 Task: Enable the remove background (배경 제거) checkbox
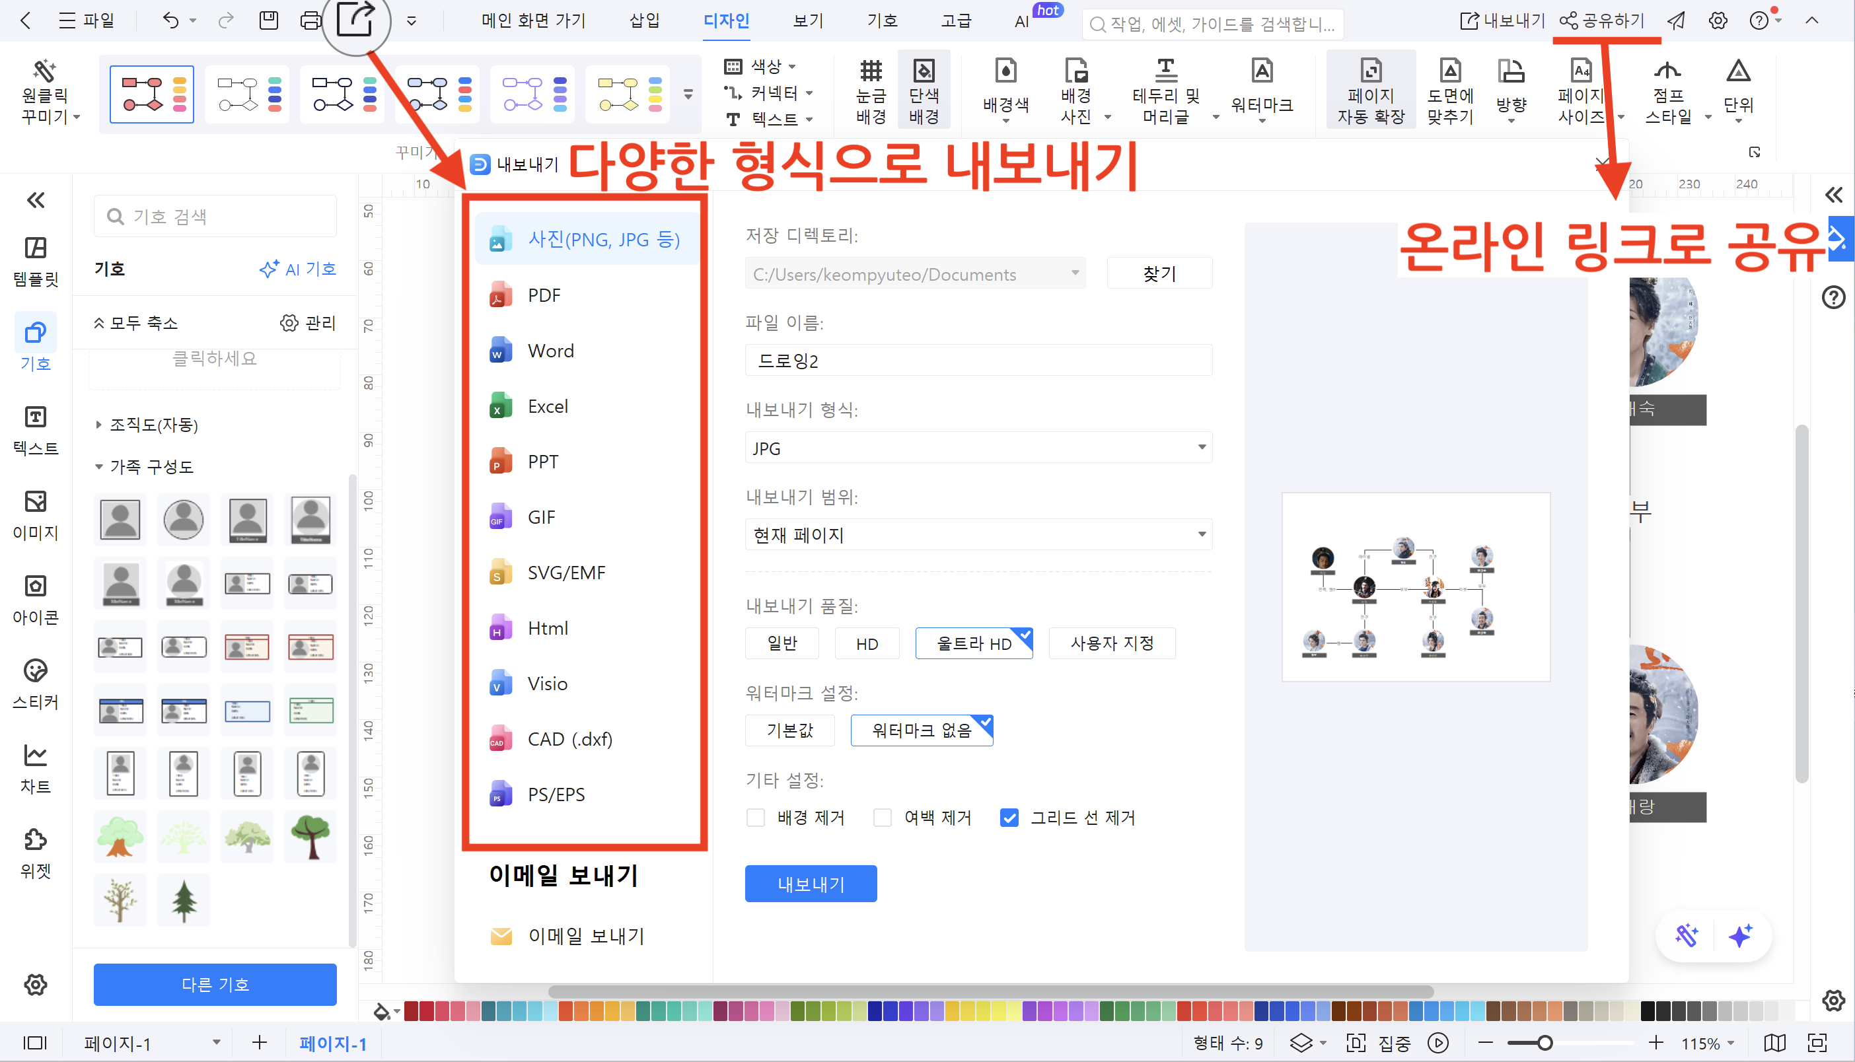756,818
